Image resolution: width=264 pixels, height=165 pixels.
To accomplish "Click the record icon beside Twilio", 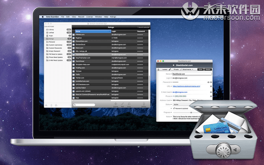I will coord(74,74).
